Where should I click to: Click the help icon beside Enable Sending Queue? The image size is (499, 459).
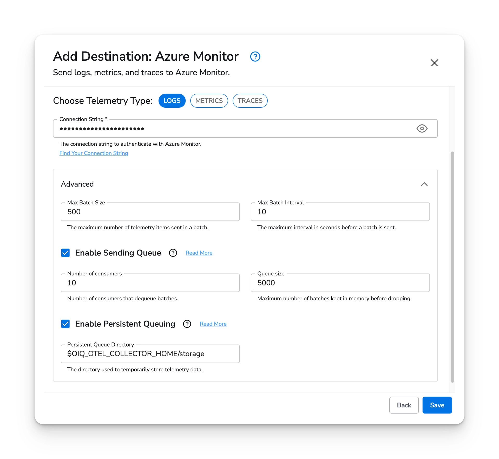click(173, 253)
